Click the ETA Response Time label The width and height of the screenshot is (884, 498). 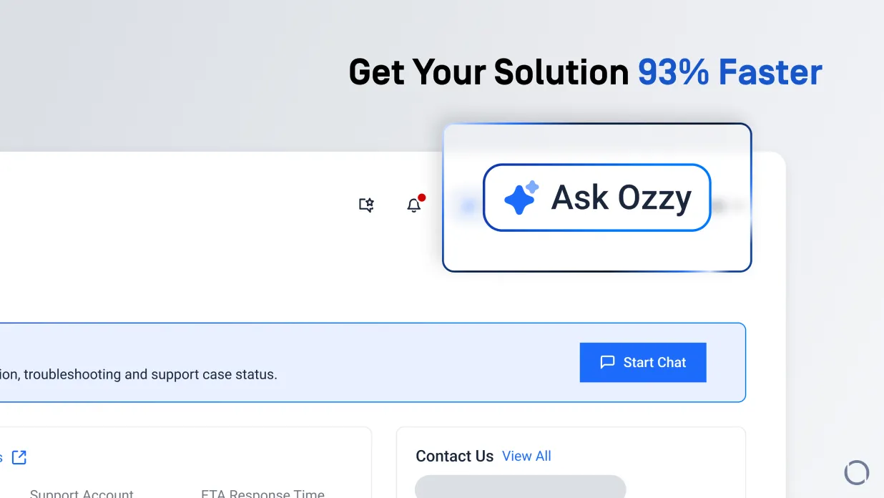[262, 493]
